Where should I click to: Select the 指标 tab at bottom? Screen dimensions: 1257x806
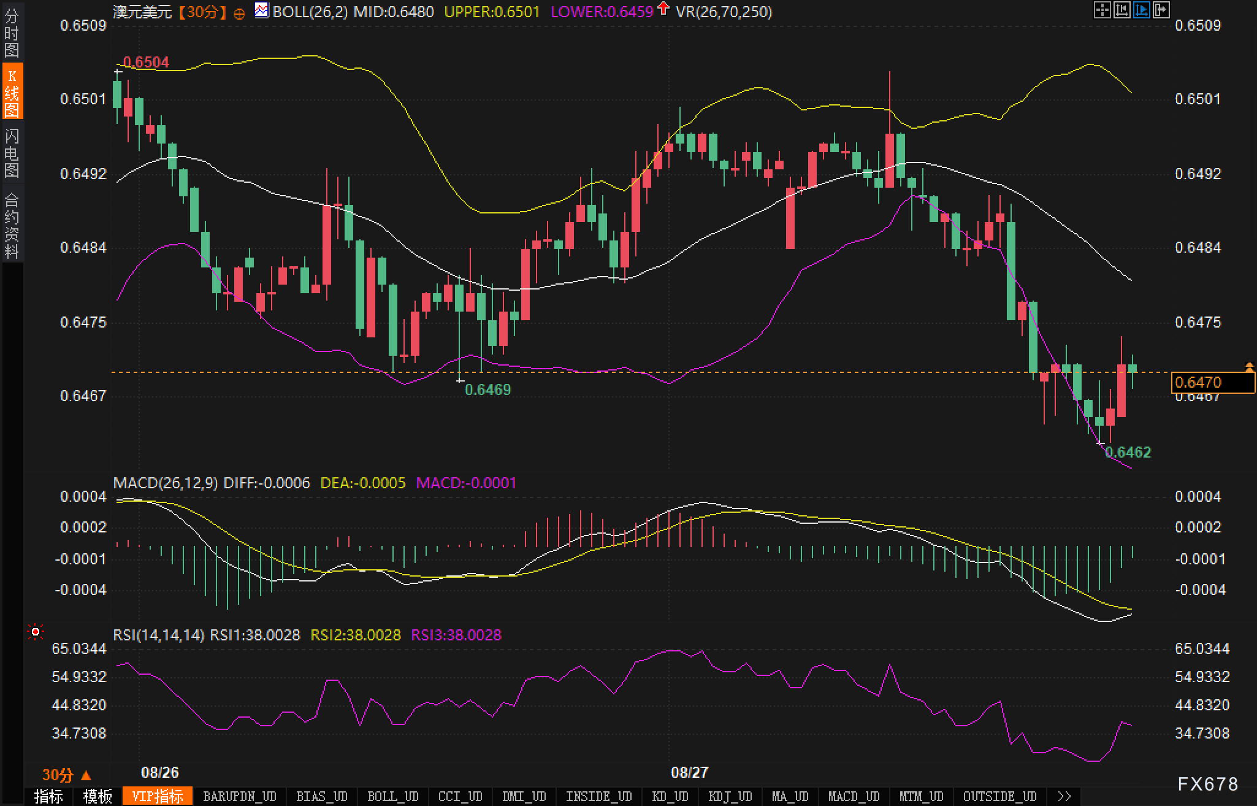[48, 796]
